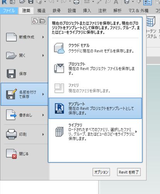The image size is (160, 194).
Task: Show the open documents folder icon
Action: pos(42,21)
